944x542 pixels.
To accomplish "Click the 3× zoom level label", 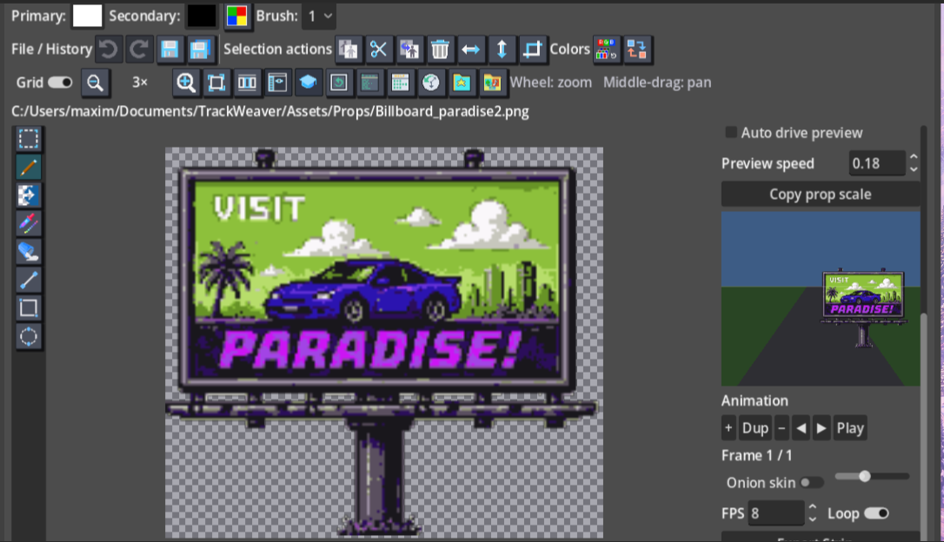I will tap(140, 83).
